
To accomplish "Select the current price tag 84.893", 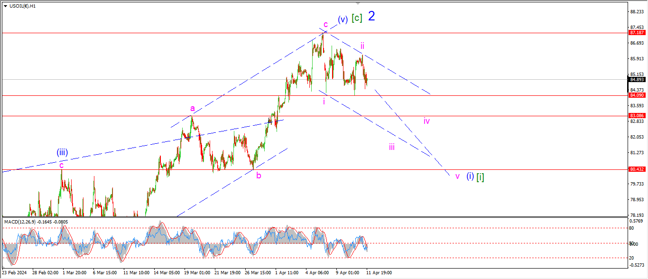I will [x=636, y=80].
